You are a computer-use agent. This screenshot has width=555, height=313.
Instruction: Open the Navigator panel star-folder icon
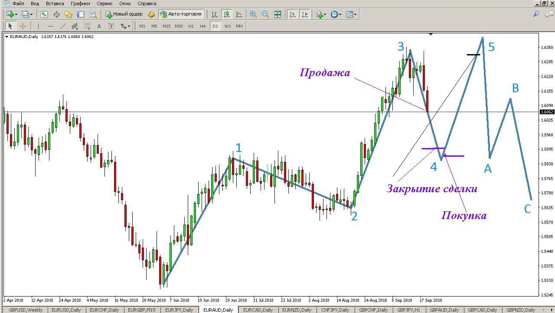(x=69, y=14)
